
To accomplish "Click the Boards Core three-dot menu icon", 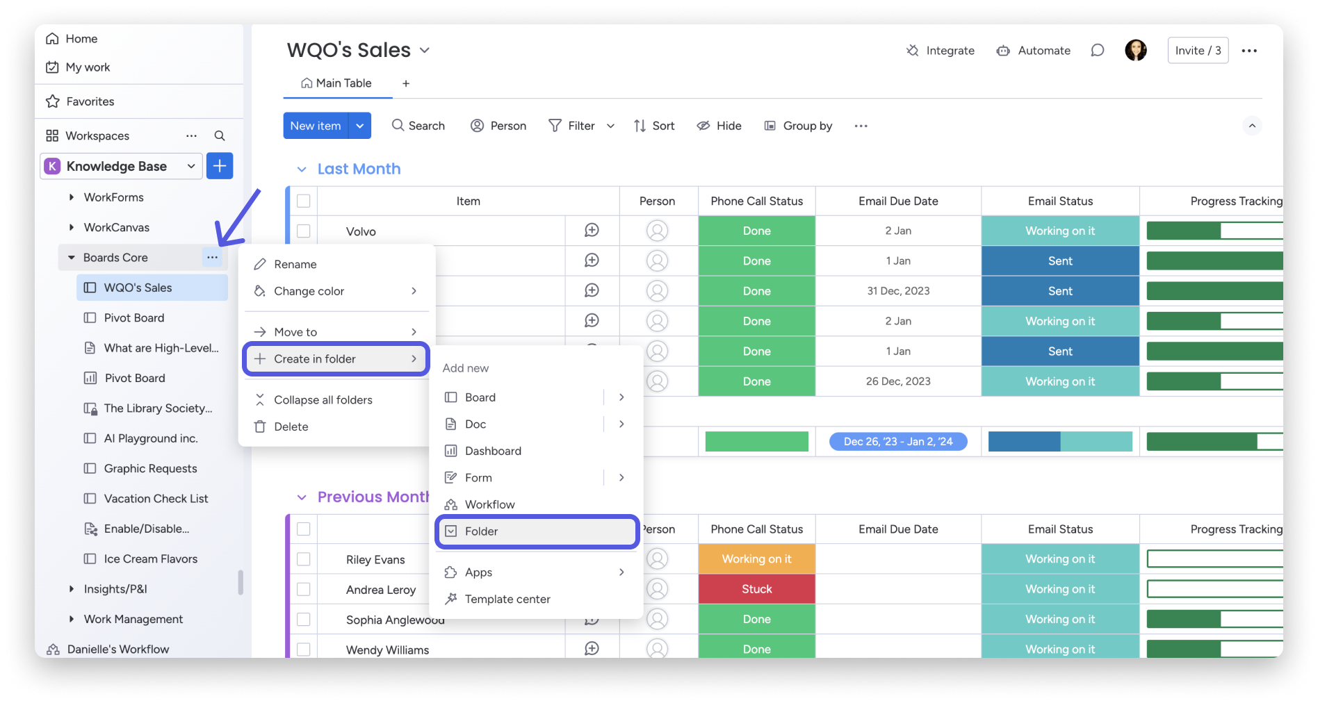I will [x=212, y=258].
